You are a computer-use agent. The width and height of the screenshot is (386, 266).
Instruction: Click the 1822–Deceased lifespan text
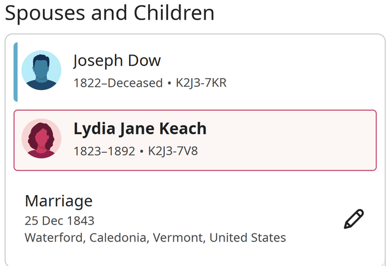click(118, 83)
